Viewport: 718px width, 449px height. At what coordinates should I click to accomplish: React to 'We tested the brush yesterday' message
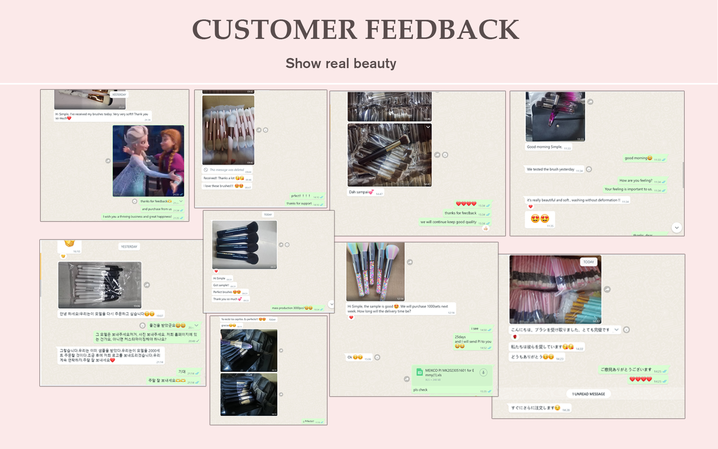[x=589, y=169]
